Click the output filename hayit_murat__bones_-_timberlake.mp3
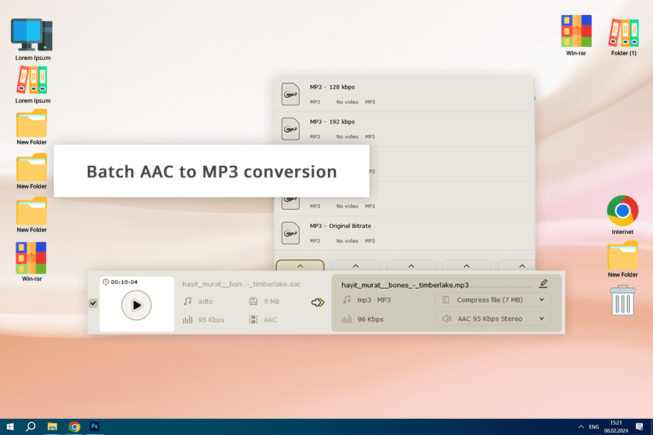Viewport: 653px width, 435px height. 405,285
